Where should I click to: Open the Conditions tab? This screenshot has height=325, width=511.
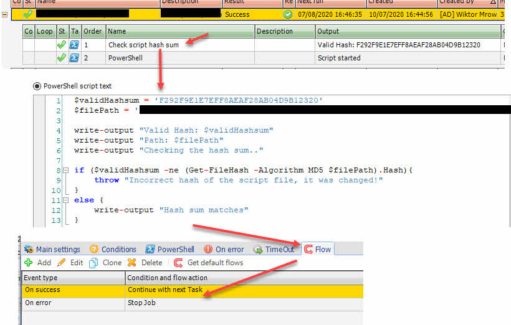pos(113,249)
